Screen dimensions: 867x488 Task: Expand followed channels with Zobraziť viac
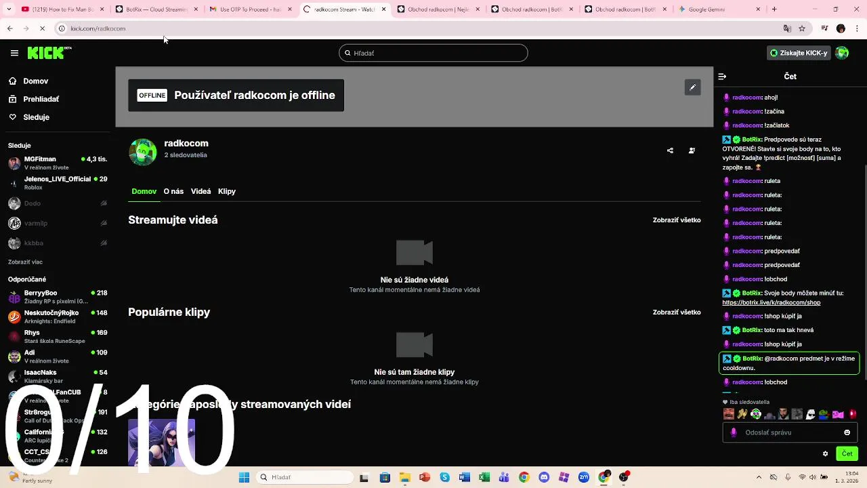pos(25,262)
